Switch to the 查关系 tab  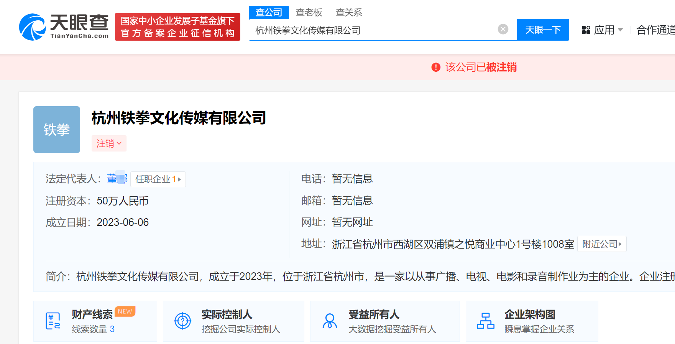pos(349,12)
